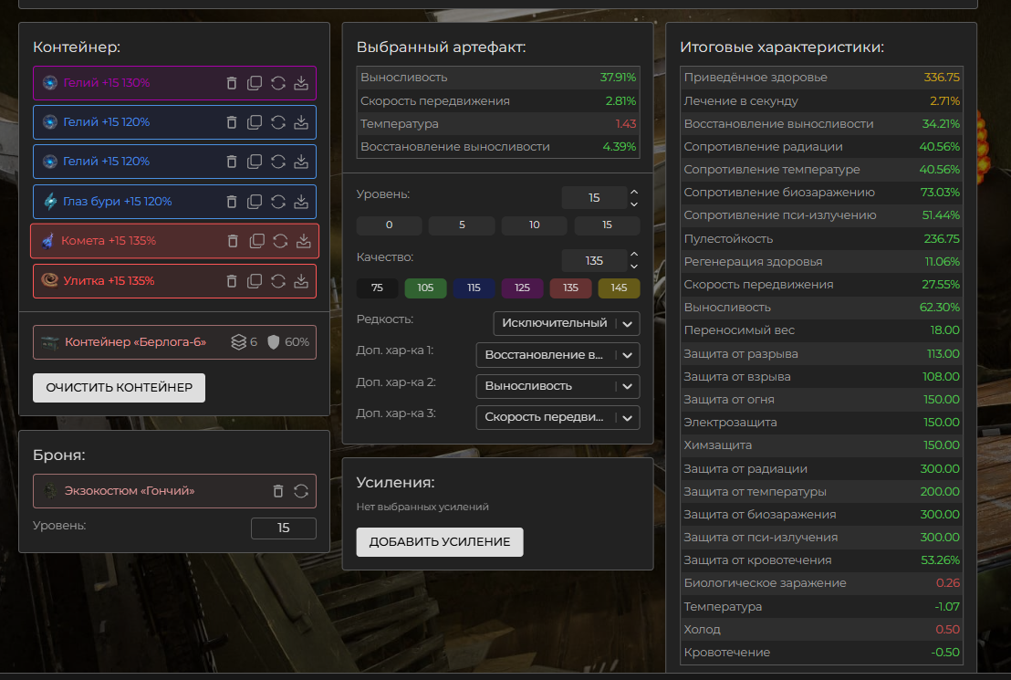Replace the Комета +15 135% artifact

coord(280,241)
